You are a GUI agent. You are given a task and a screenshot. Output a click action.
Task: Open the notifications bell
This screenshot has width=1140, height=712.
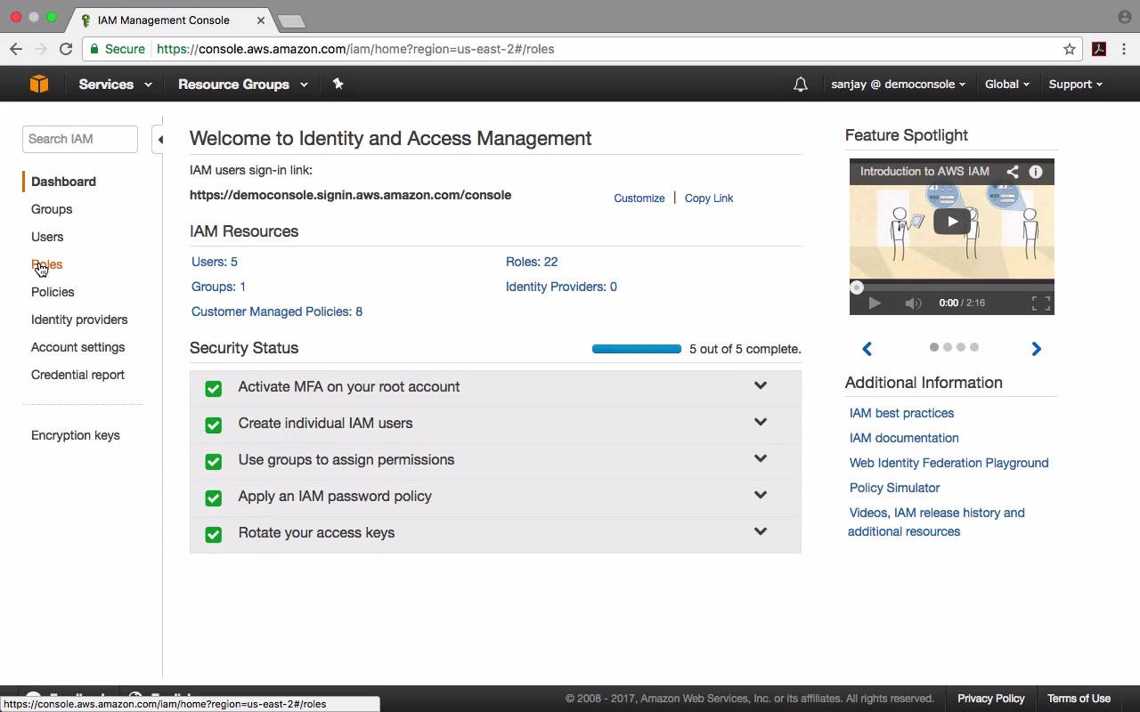(801, 85)
